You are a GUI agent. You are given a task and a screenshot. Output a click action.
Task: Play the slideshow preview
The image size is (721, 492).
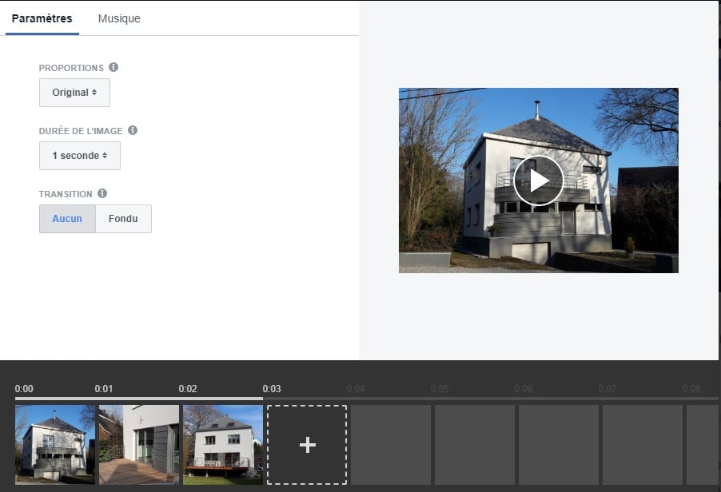click(x=538, y=181)
